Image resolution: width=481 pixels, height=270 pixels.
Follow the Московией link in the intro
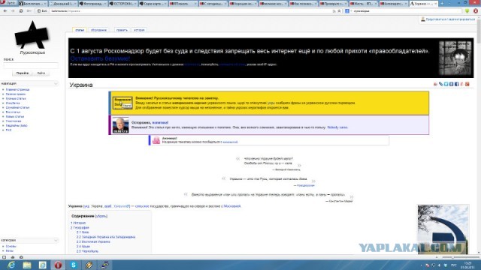[x=232, y=206]
